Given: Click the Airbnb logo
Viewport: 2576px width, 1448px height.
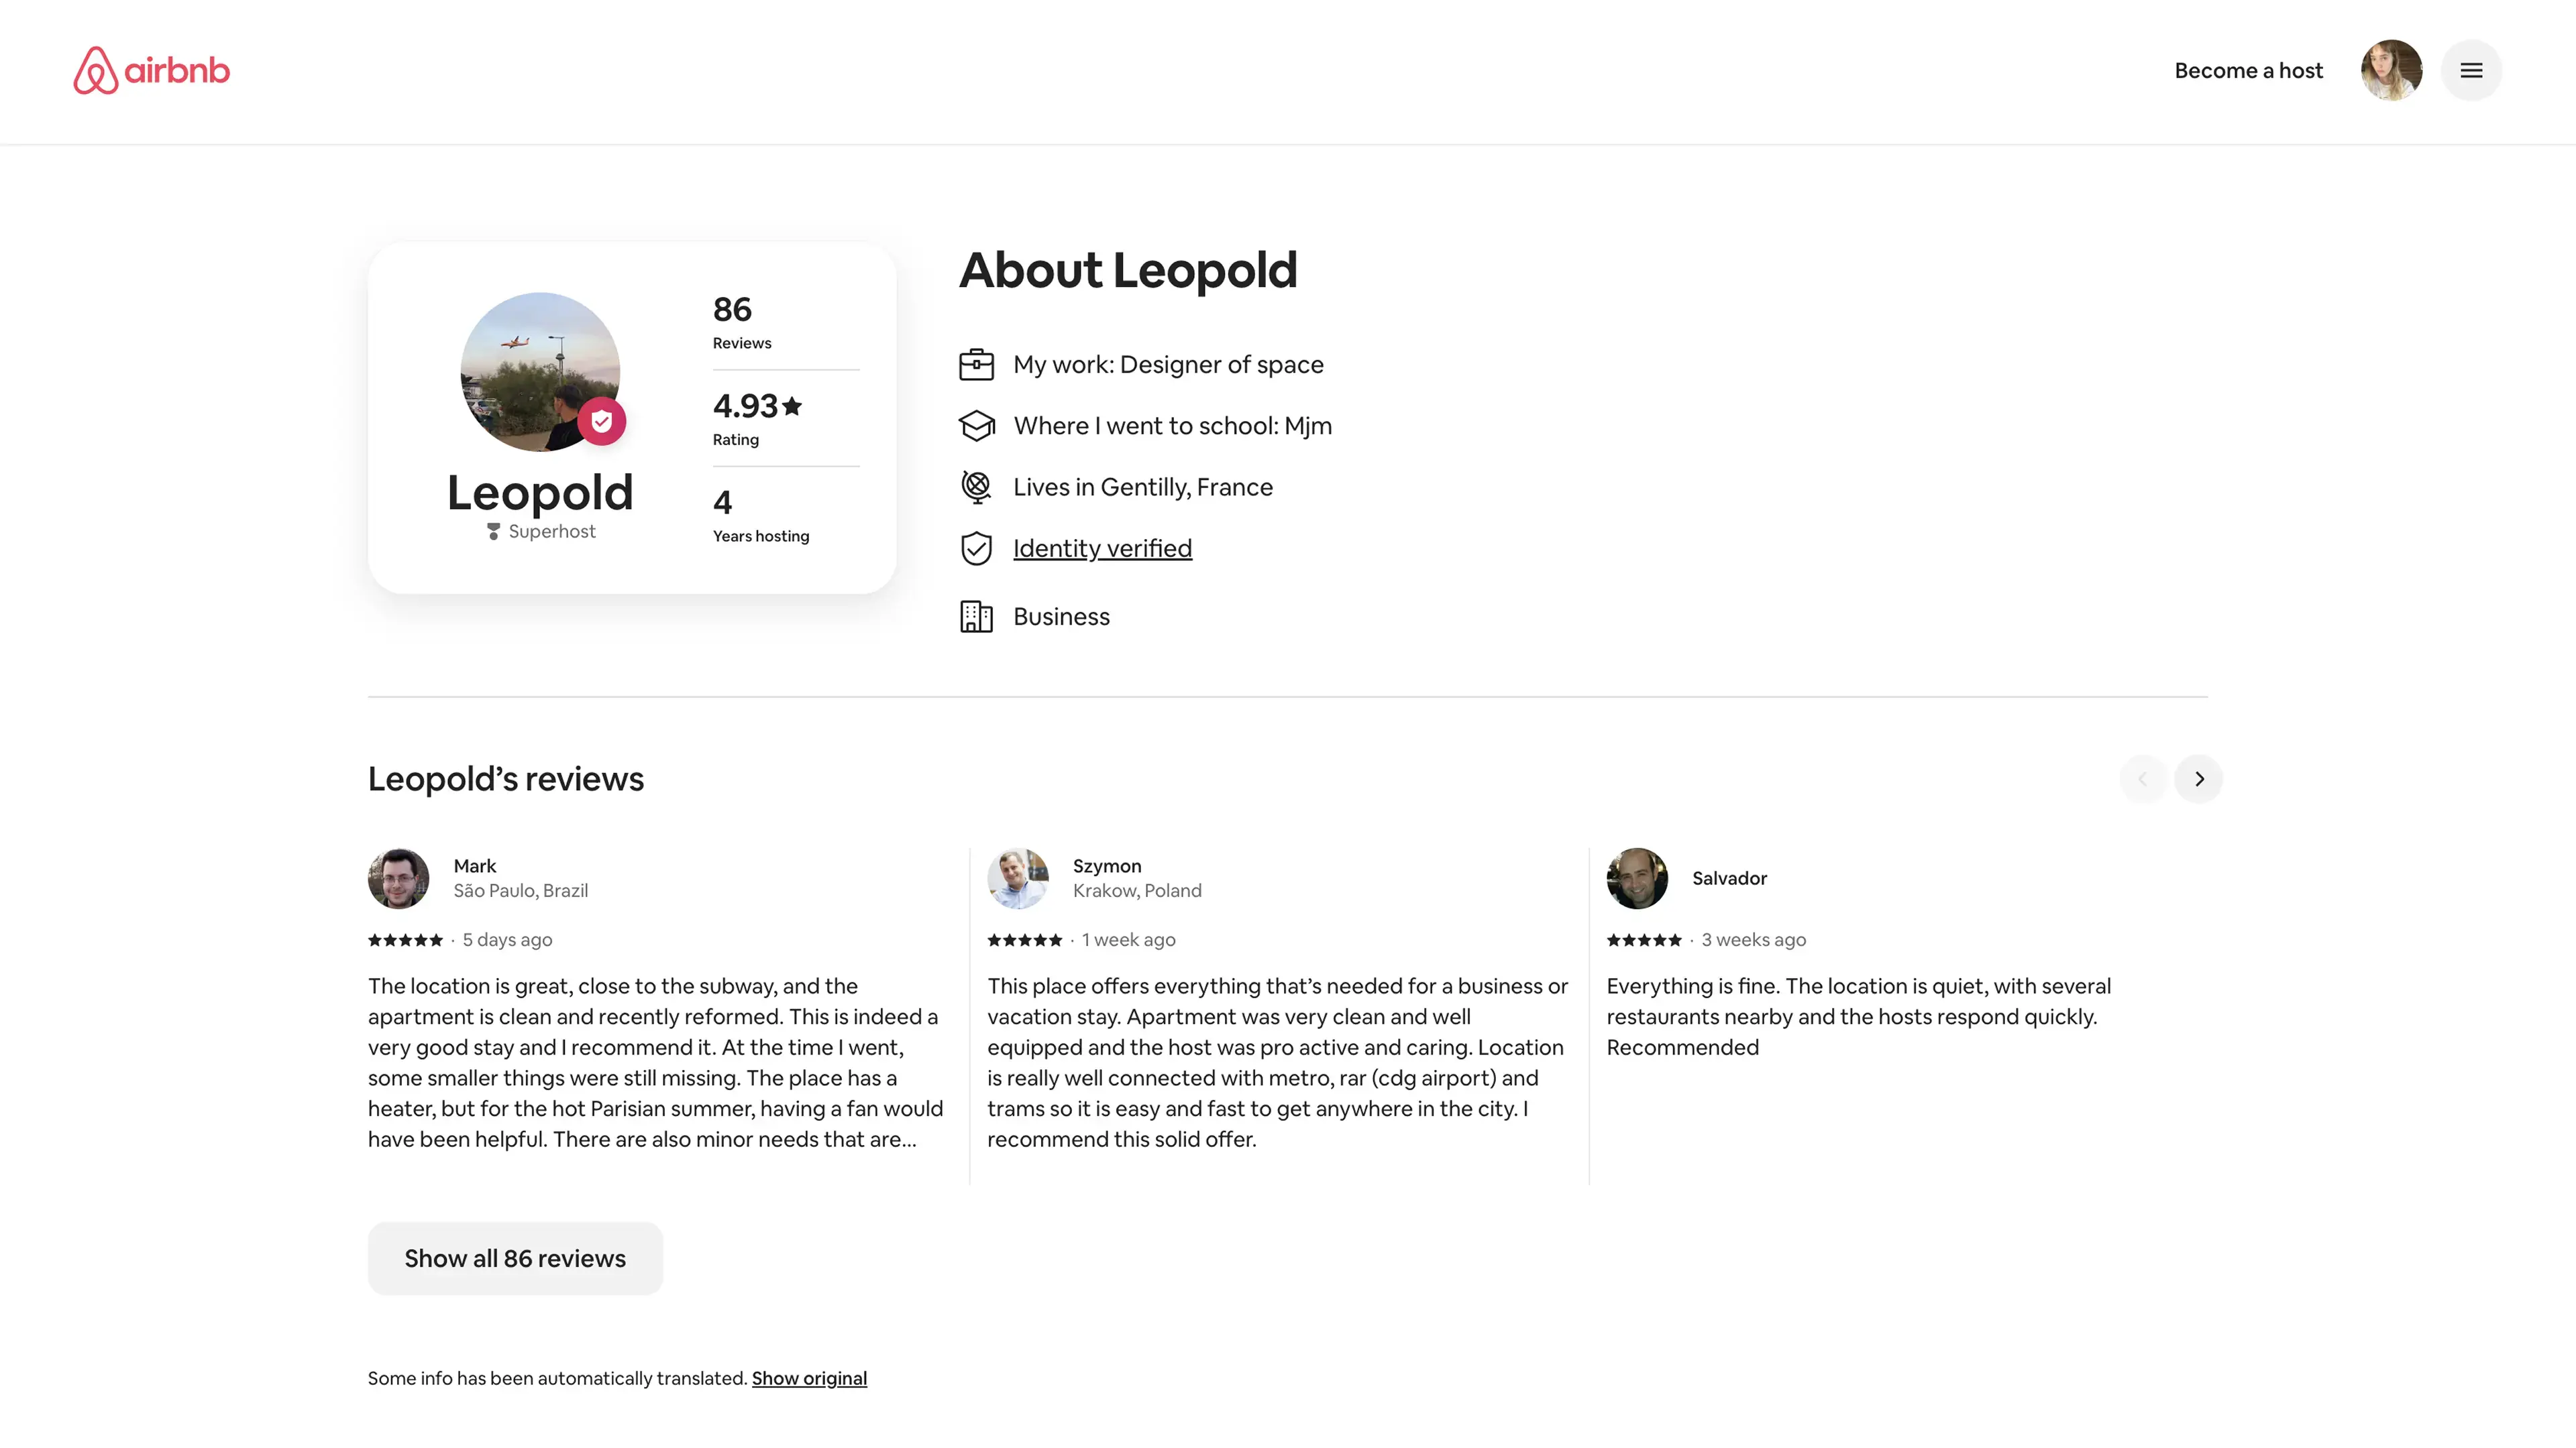Looking at the screenshot, I should (x=151, y=70).
